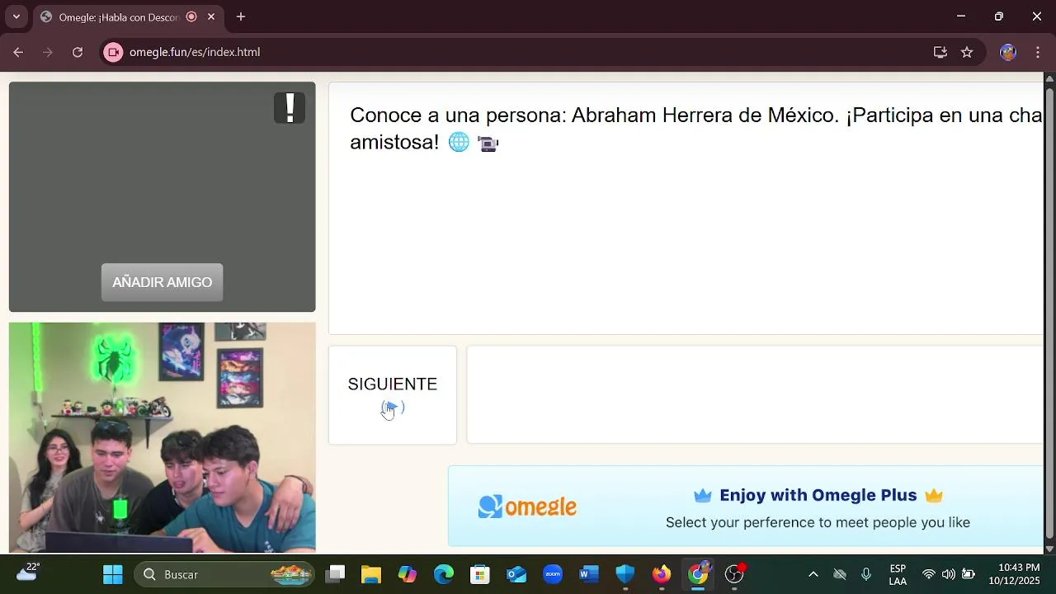Viewport: 1056px width, 594px height.
Task: Open Windows Security shield on taskbar
Action: (625, 574)
